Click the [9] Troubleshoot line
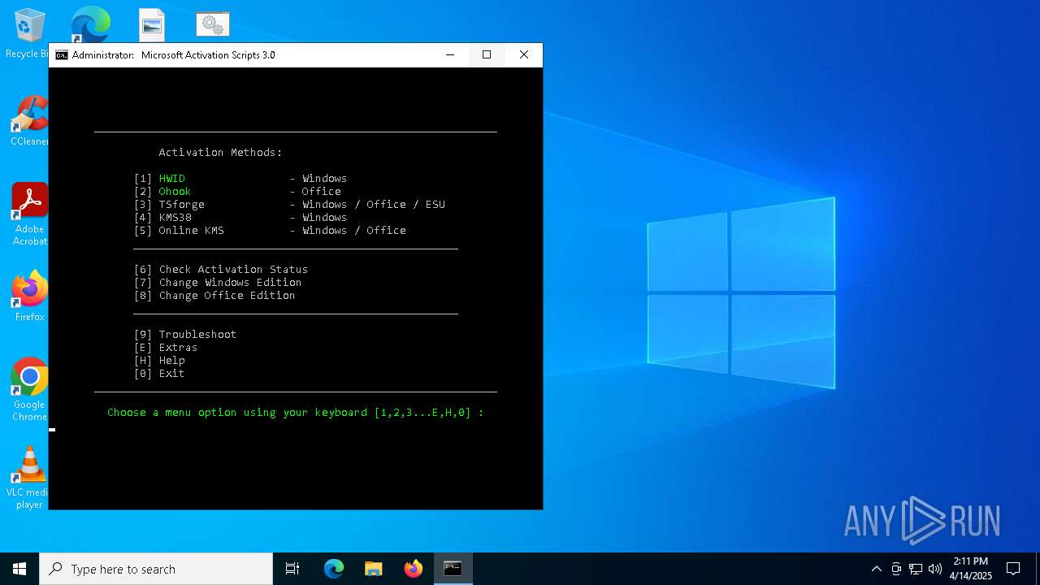Screen dimensions: 1040x585 (185, 335)
